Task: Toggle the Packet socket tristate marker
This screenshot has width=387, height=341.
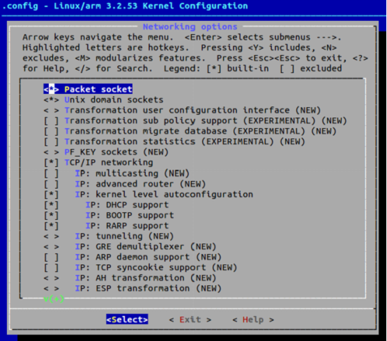Action: pyautogui.click(x=52, y=89)
